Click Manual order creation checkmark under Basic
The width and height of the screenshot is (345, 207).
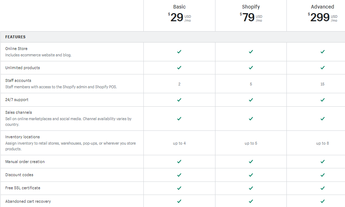click(179, 162)
